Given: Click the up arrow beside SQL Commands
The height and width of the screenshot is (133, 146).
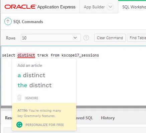Looking at the screenshot, I should [8, 21].
